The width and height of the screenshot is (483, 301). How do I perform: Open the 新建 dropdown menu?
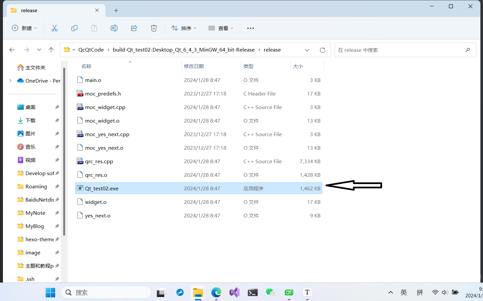[x=24, y=28]
